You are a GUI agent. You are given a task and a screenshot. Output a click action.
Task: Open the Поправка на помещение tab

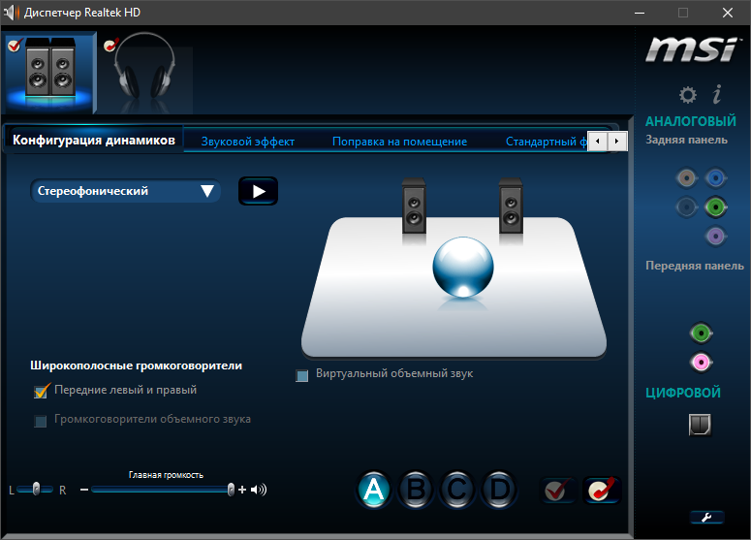tap(399, 142)
